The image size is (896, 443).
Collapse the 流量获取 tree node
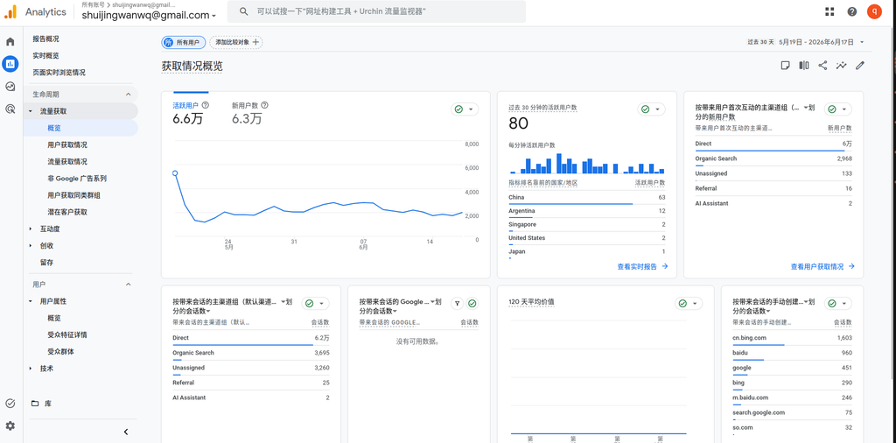click(x=31, y=111)
